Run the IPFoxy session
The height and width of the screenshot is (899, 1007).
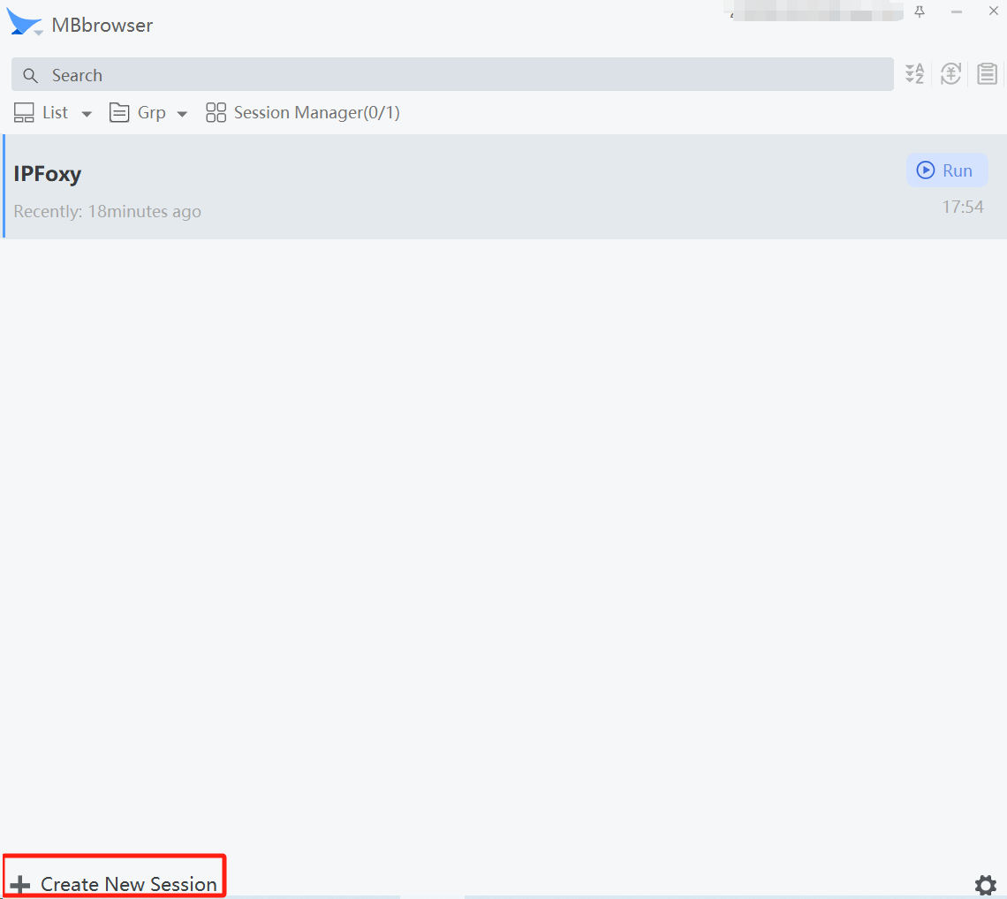pyautogui.click(x=947, y=170)
